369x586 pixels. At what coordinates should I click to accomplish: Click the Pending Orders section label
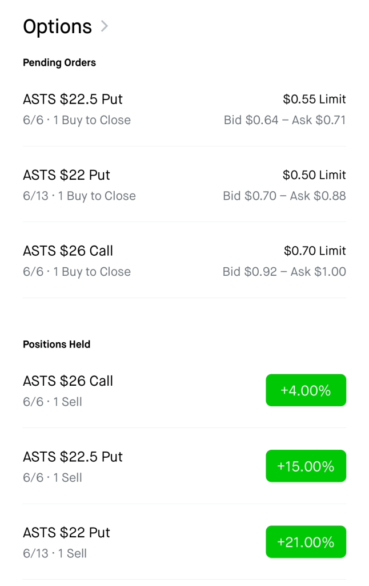(x=59, y=63)
